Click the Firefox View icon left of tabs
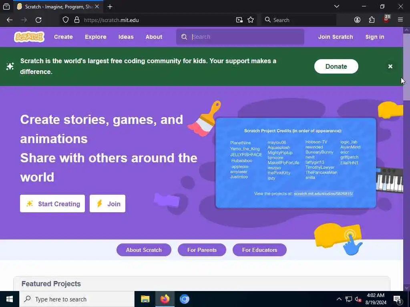 [x=6, y=6]
